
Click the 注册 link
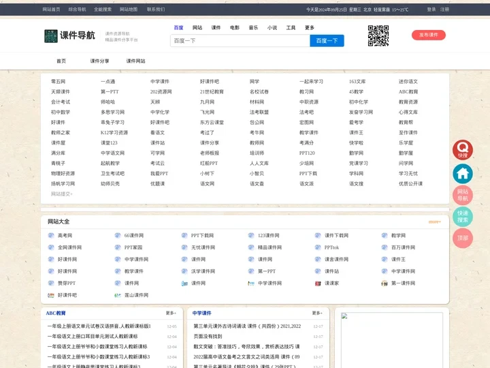pos(444,10)
